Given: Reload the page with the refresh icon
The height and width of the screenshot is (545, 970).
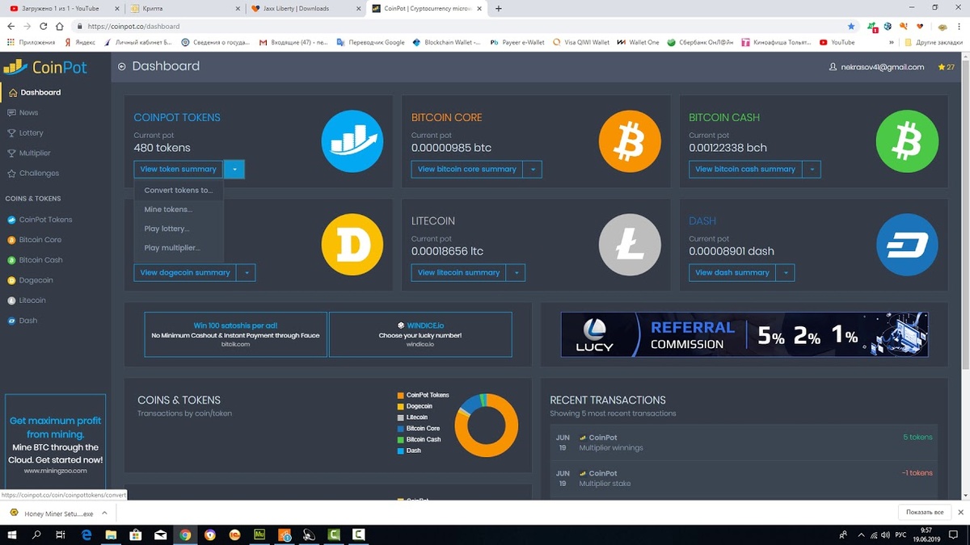Looking at the screenshot, I should pos(43,26).
